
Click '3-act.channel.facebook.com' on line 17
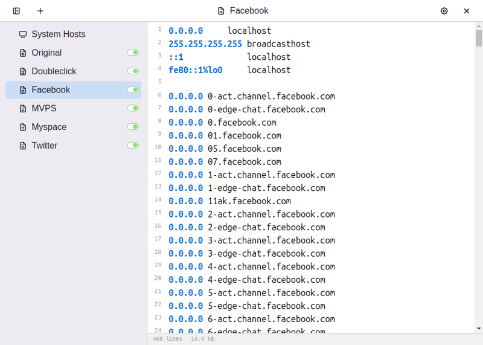click(271, 240)
